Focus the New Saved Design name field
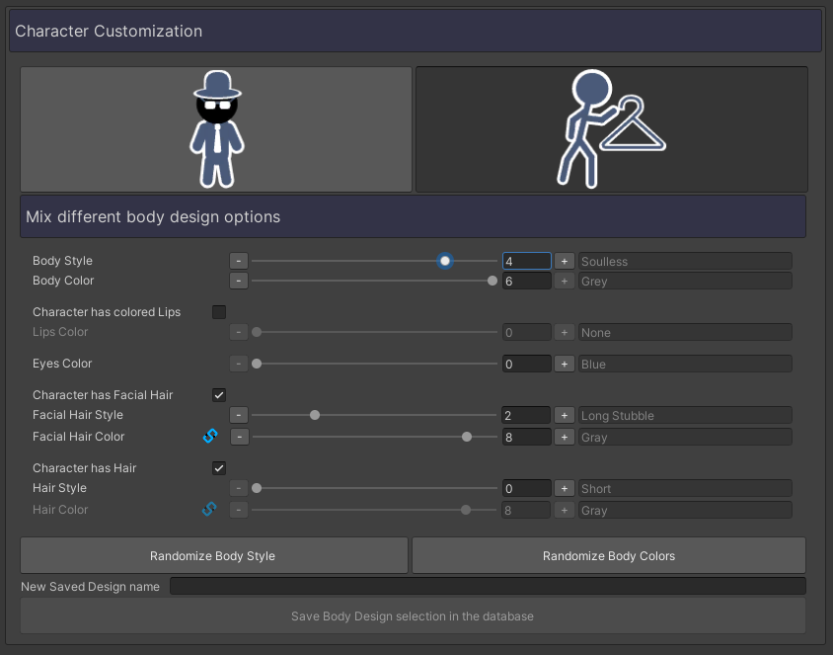The image size is (833, 655). [x=488, y=586]
